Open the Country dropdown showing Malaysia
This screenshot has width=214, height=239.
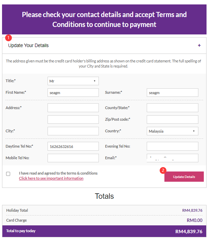click(x=172, y=131)
